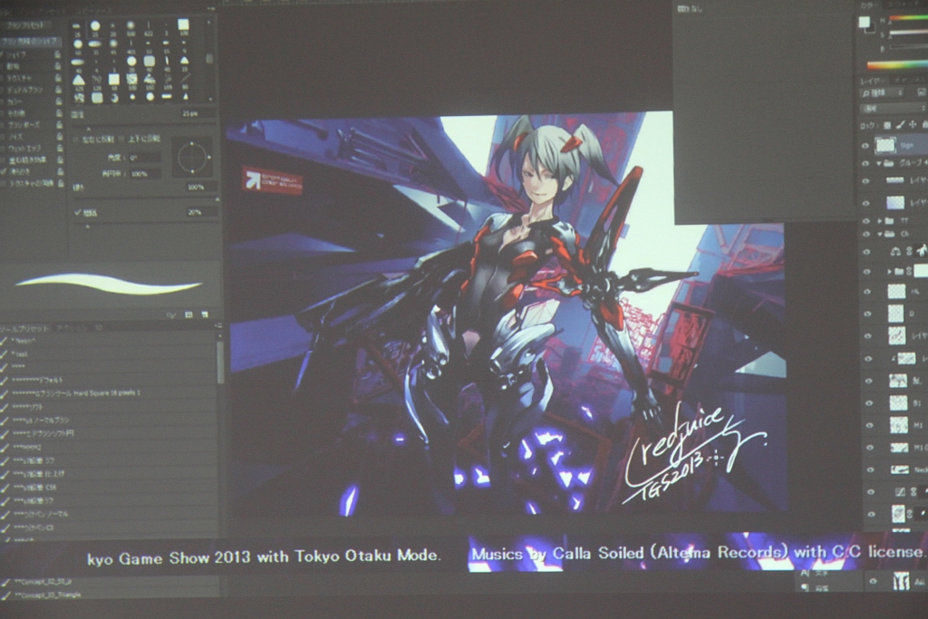Viewport: 928px width, 619px height.
Task: Enable the デュアルブラシ checkbox
Action: [3, 90]
